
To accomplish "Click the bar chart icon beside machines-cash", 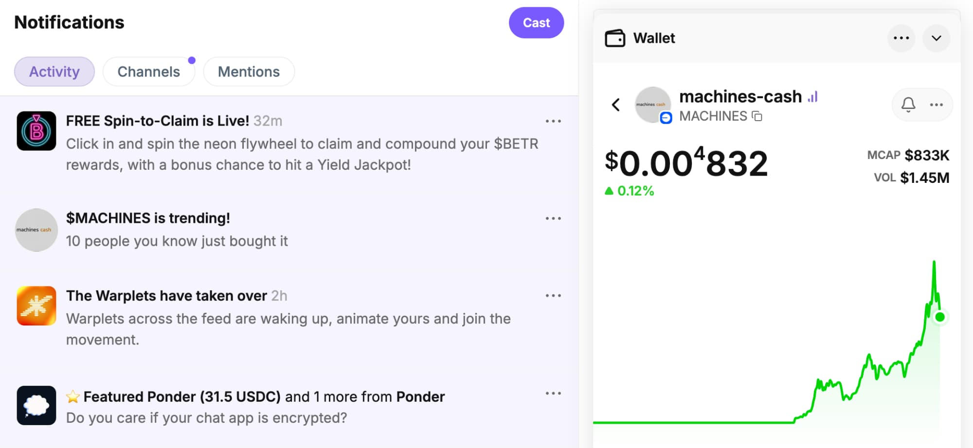I will 813,97.
